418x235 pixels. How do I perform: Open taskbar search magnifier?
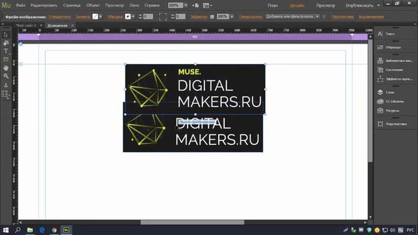click(x=18, y=230)
